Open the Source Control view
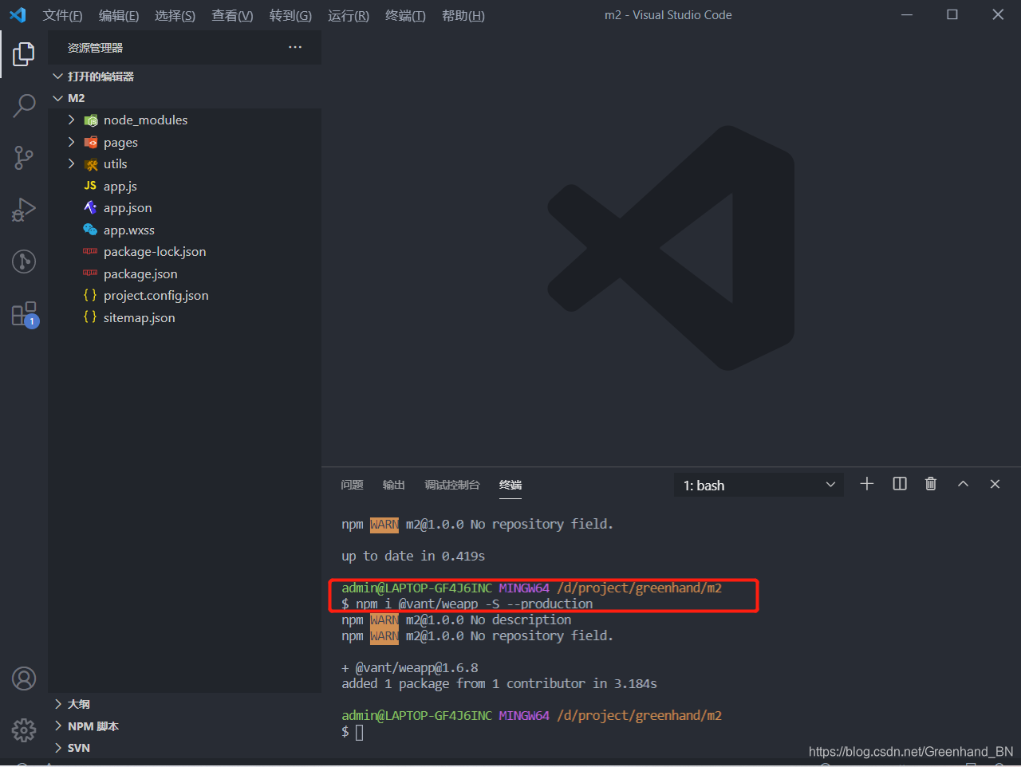The height and width of the screenshot is (767, 1021). coord(24,158)
